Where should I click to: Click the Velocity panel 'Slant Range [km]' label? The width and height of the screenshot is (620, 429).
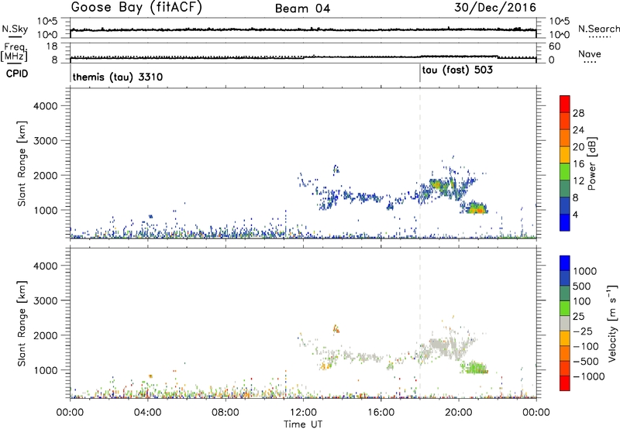(22, 324)
